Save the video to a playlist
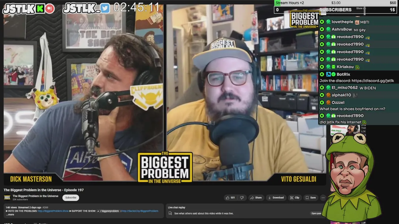 tap(310, 198)
